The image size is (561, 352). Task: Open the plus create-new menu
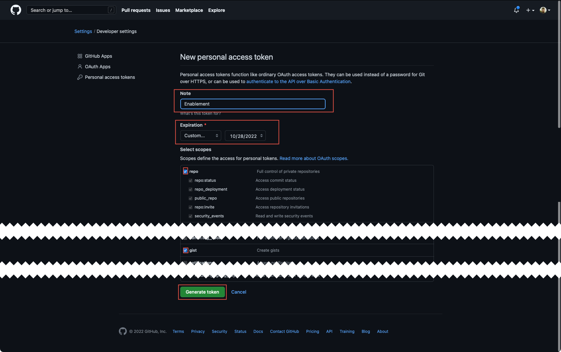tap(530, 10)
